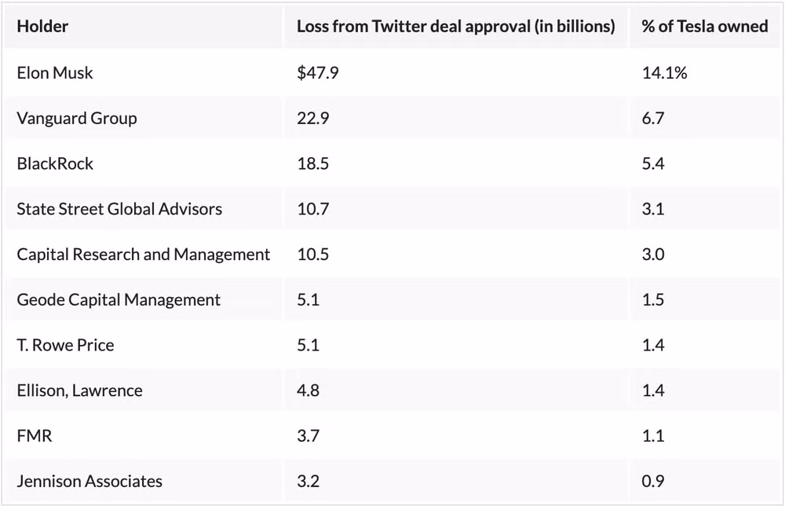Select the 14.1% ownership cell

[664, 73]
